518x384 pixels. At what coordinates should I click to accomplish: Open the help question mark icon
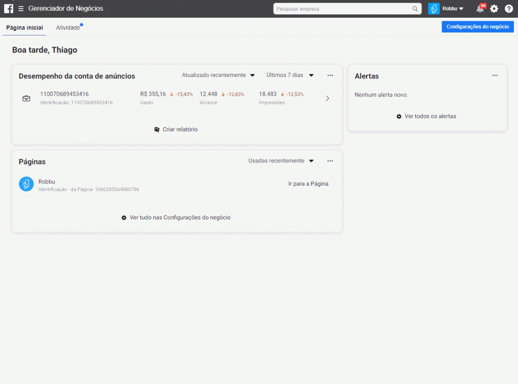tap(508, 9)
